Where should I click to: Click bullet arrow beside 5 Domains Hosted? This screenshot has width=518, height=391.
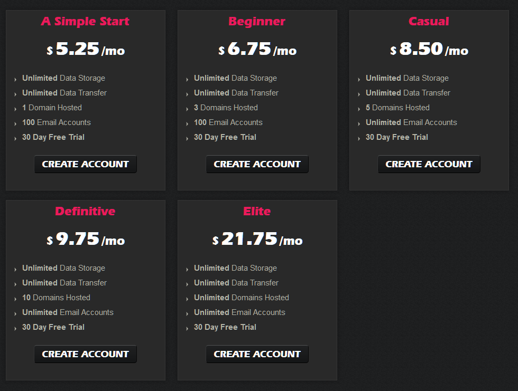359,109
